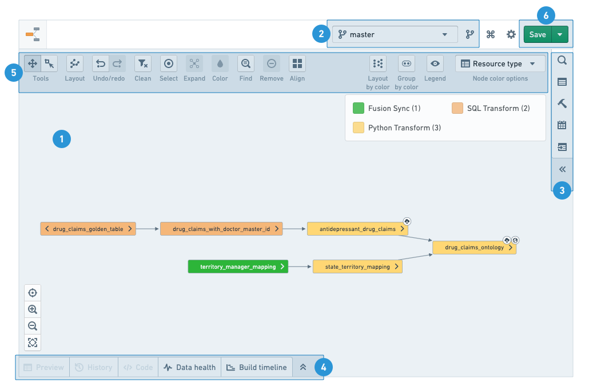The width and height of the screenshot is (589, 390).
Task: Click the Clean filter icon
Action: pos(143,63)
